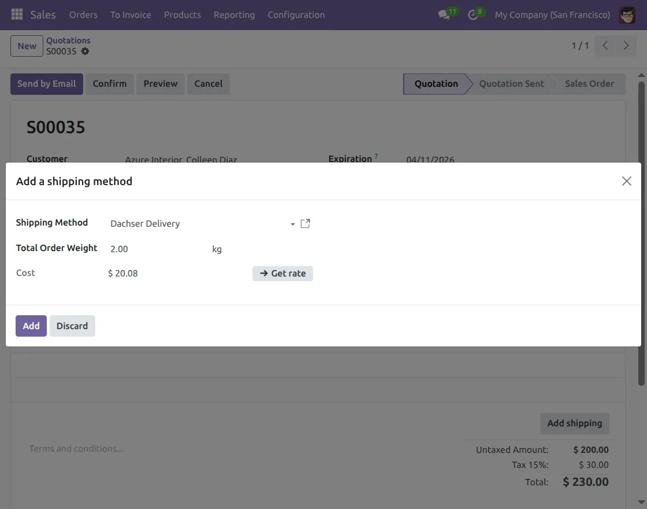Select the Quotation Sent stage
The height and width of the screenshot is (509, 647).
click(511, 83)
